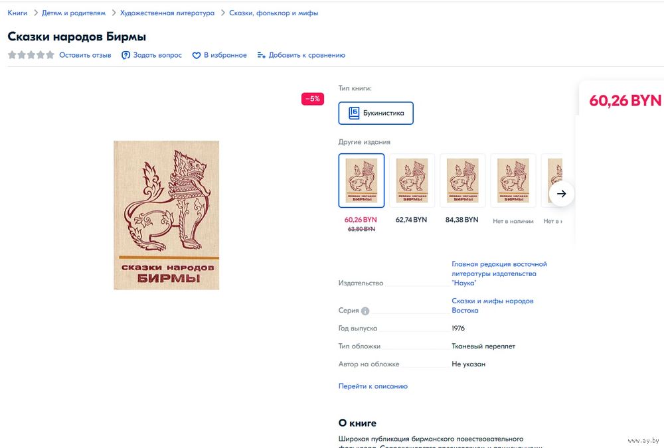664x448 pixels.
Task: Click the next arrow in Другие издания
Action: (562, 194)
